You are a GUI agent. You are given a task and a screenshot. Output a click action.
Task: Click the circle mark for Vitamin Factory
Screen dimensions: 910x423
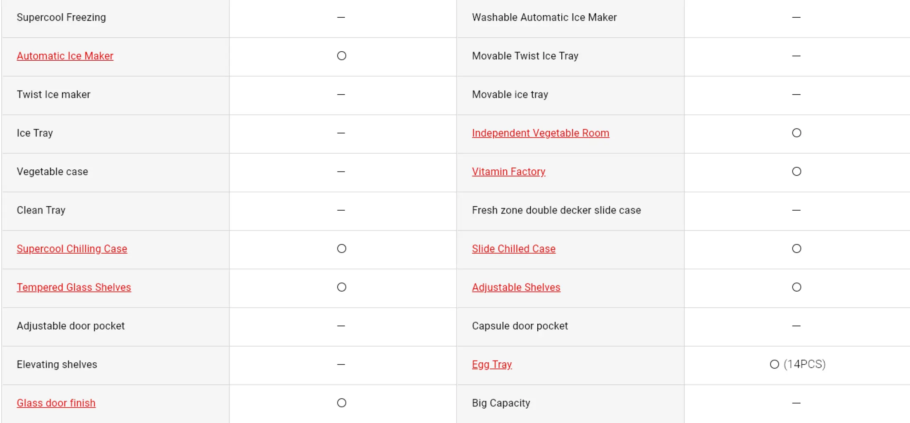tap(796, 171)
